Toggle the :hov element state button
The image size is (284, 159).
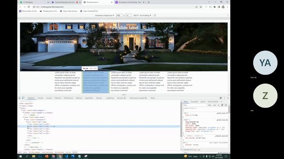click(x=209, y=105)
